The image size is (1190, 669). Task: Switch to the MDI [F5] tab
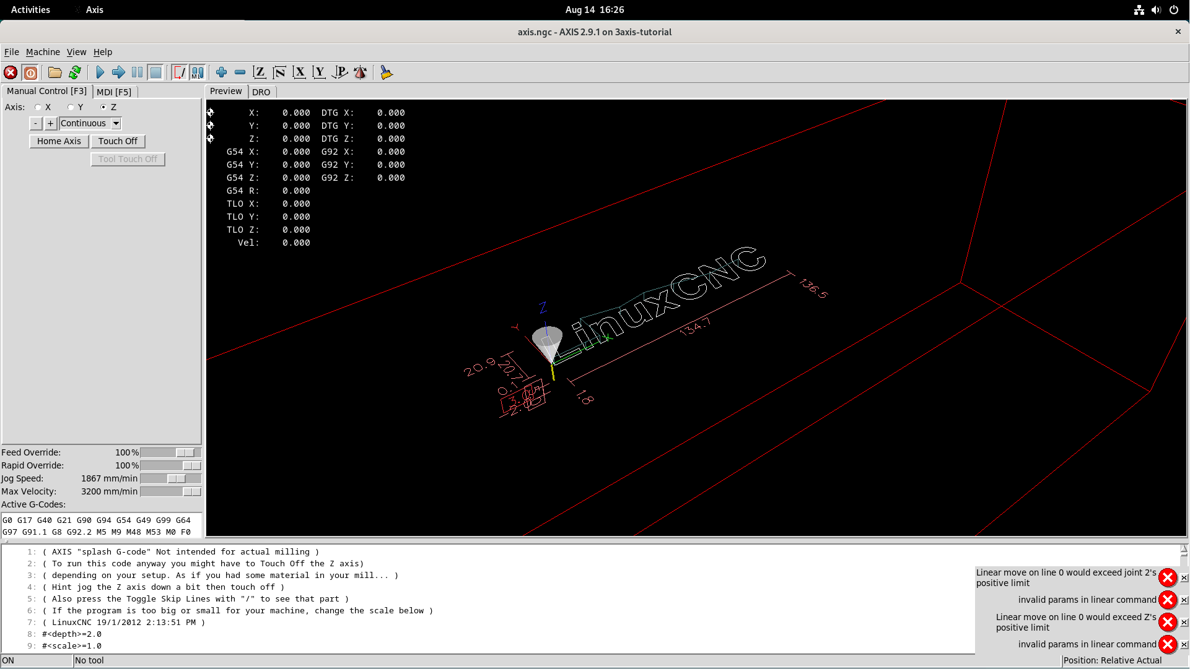[114, 92]
